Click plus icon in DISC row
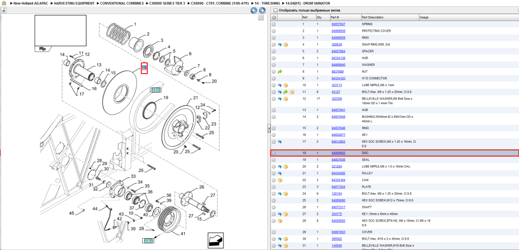The width and height of the screenshot is (519, 250). pyautogui.click(x=274, y=153)
